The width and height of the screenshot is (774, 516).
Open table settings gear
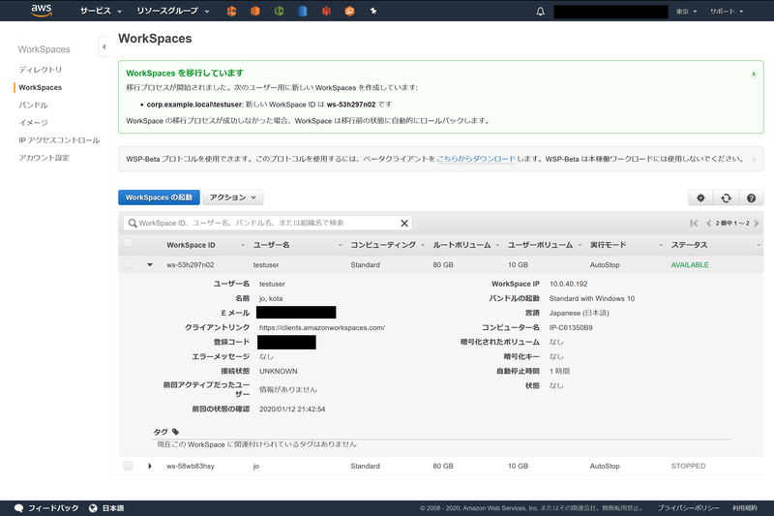(700, 198)
